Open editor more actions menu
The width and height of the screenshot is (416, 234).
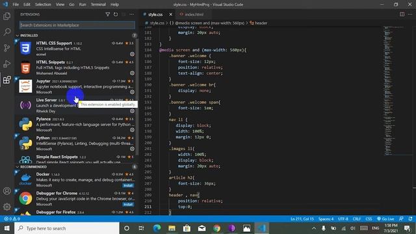pos(410,14)
